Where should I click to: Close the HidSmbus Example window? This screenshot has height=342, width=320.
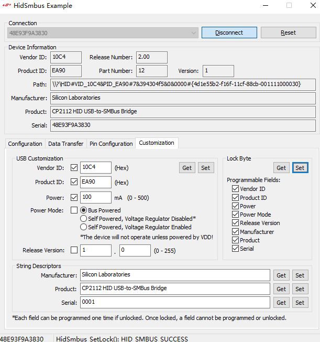[313, 5]
